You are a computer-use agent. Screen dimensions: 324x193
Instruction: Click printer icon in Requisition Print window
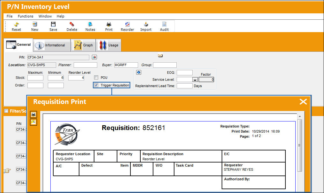click(x=33, y=114)
